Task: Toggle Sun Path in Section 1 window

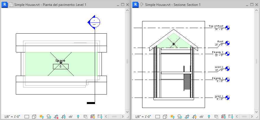Action: 172,117
